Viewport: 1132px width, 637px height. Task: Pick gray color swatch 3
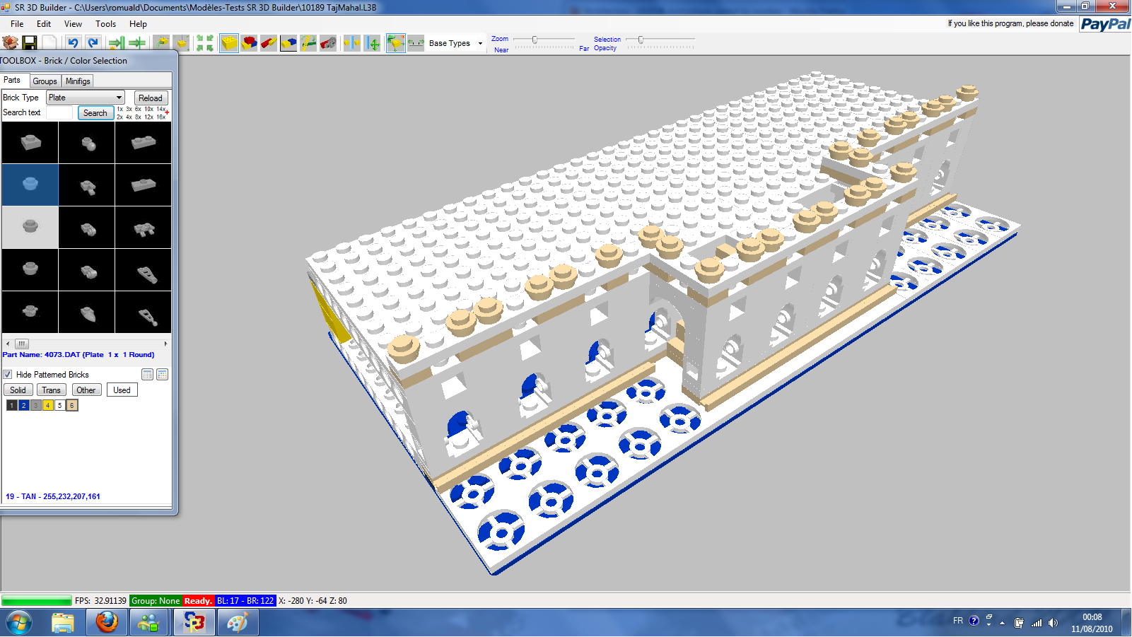(36, 406)
